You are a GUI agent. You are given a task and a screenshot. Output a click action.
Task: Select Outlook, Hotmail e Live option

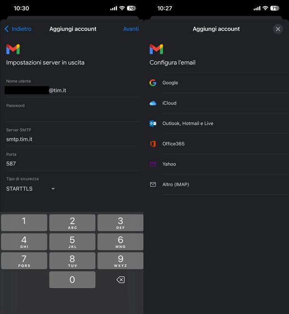[188, 123]
